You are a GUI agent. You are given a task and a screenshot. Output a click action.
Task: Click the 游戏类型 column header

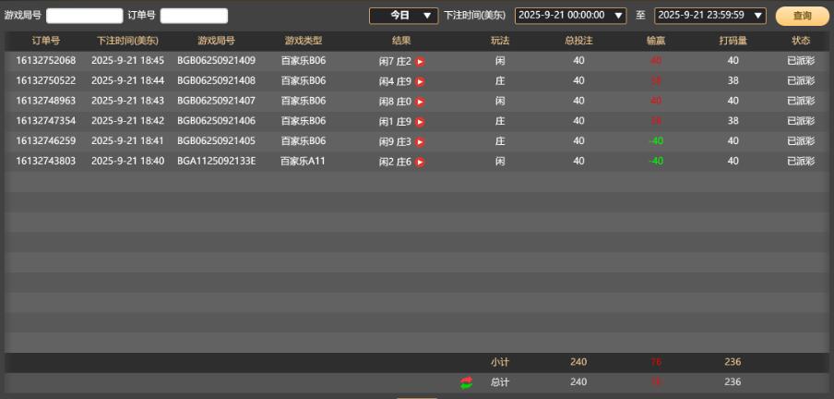pos(303,41)
